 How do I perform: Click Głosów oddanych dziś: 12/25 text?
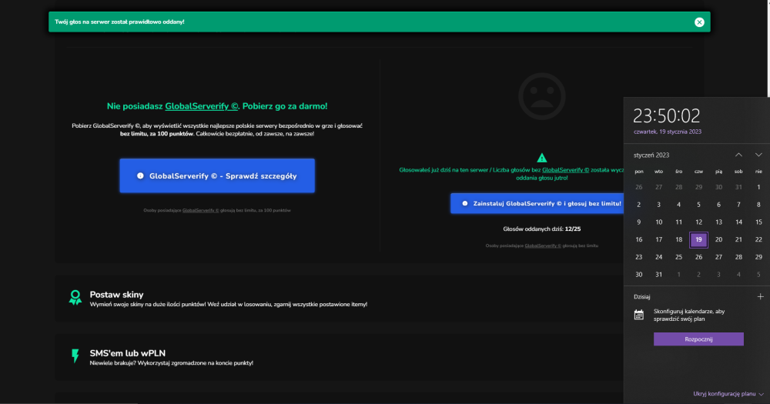pyautogui.click(x=541, y=229)
